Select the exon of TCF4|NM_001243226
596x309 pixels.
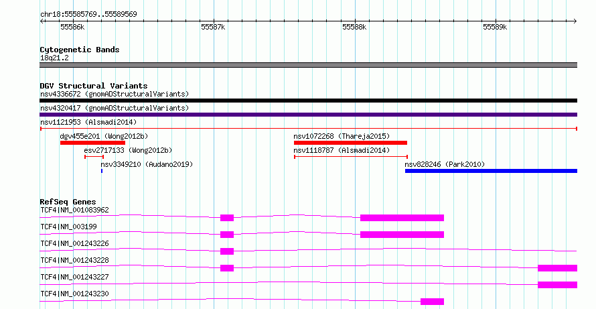coord(227,251)
